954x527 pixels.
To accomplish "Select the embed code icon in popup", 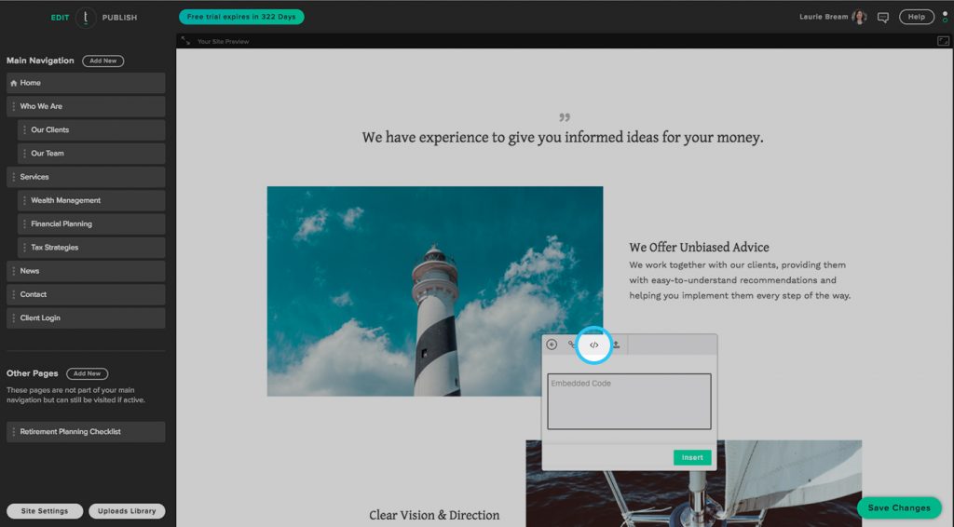I will click(x=593, y=345).
